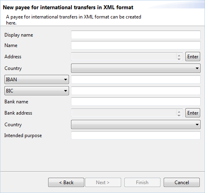Viewport: 205px width, 193px height.
Task: Go to previous step with Back
Action: [66, 183]
